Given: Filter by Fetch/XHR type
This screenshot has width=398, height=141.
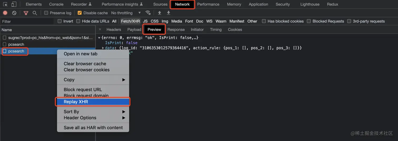Looking at the screenshot, I should point(131,21).
